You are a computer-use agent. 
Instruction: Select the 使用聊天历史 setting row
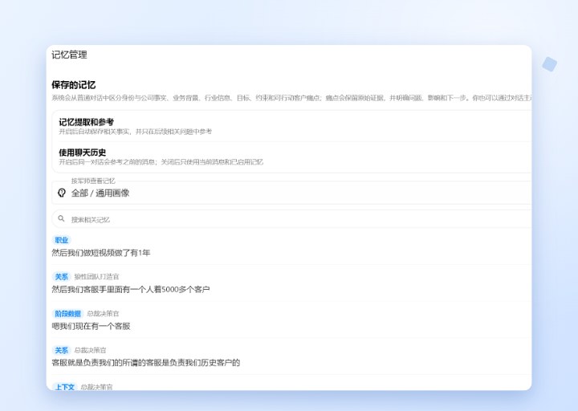295,157
